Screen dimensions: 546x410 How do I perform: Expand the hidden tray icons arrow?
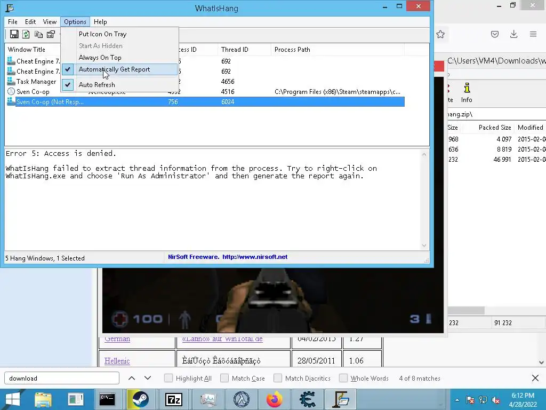[x=457, y=400]
